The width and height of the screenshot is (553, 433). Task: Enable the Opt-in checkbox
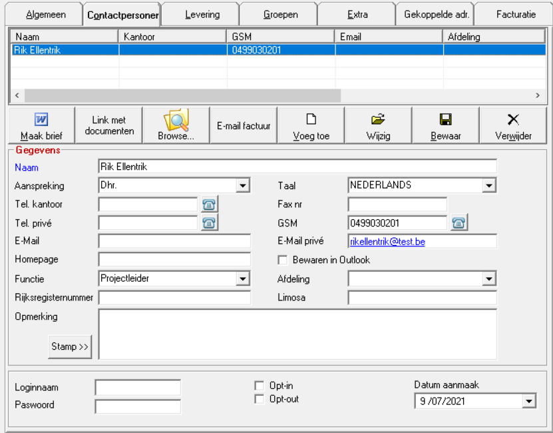tap(260, 385)
